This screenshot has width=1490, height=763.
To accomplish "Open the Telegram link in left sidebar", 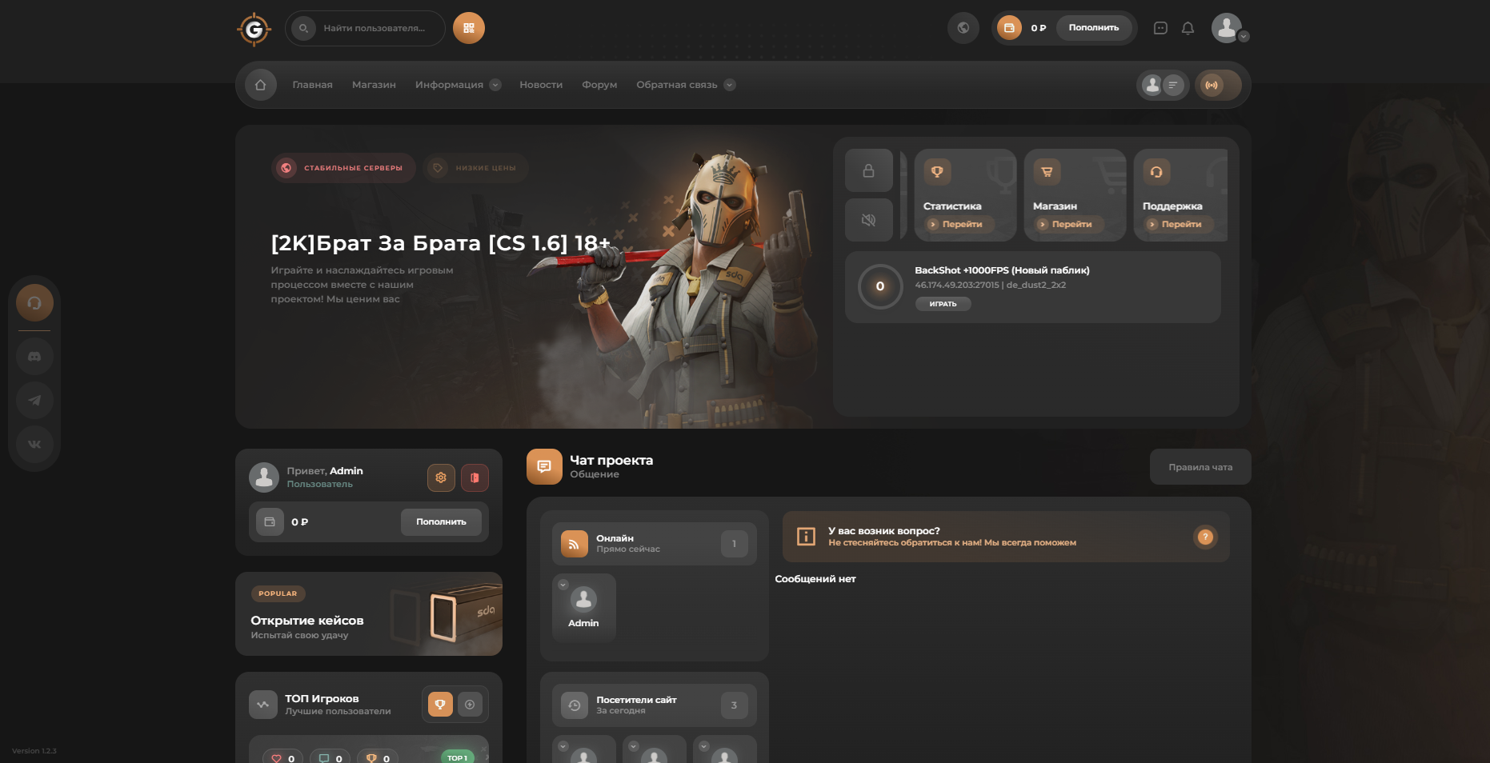I will [x=34, y=400].
